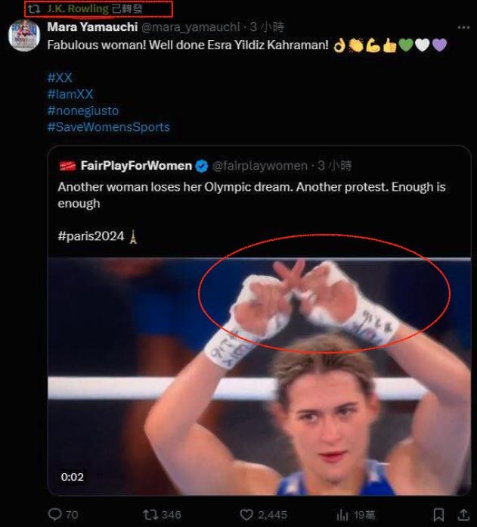Click the share icon
The image size is (477, 527).
click(463, 515)
